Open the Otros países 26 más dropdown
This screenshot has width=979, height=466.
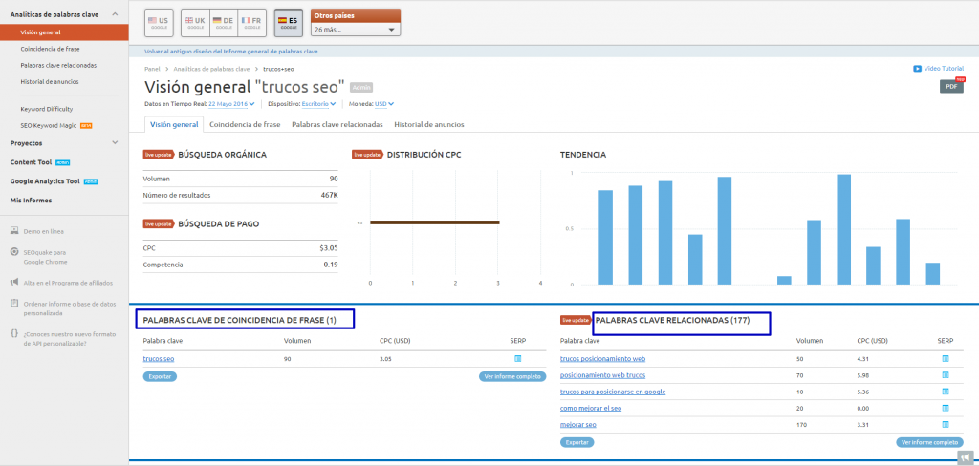coord(355,30)
